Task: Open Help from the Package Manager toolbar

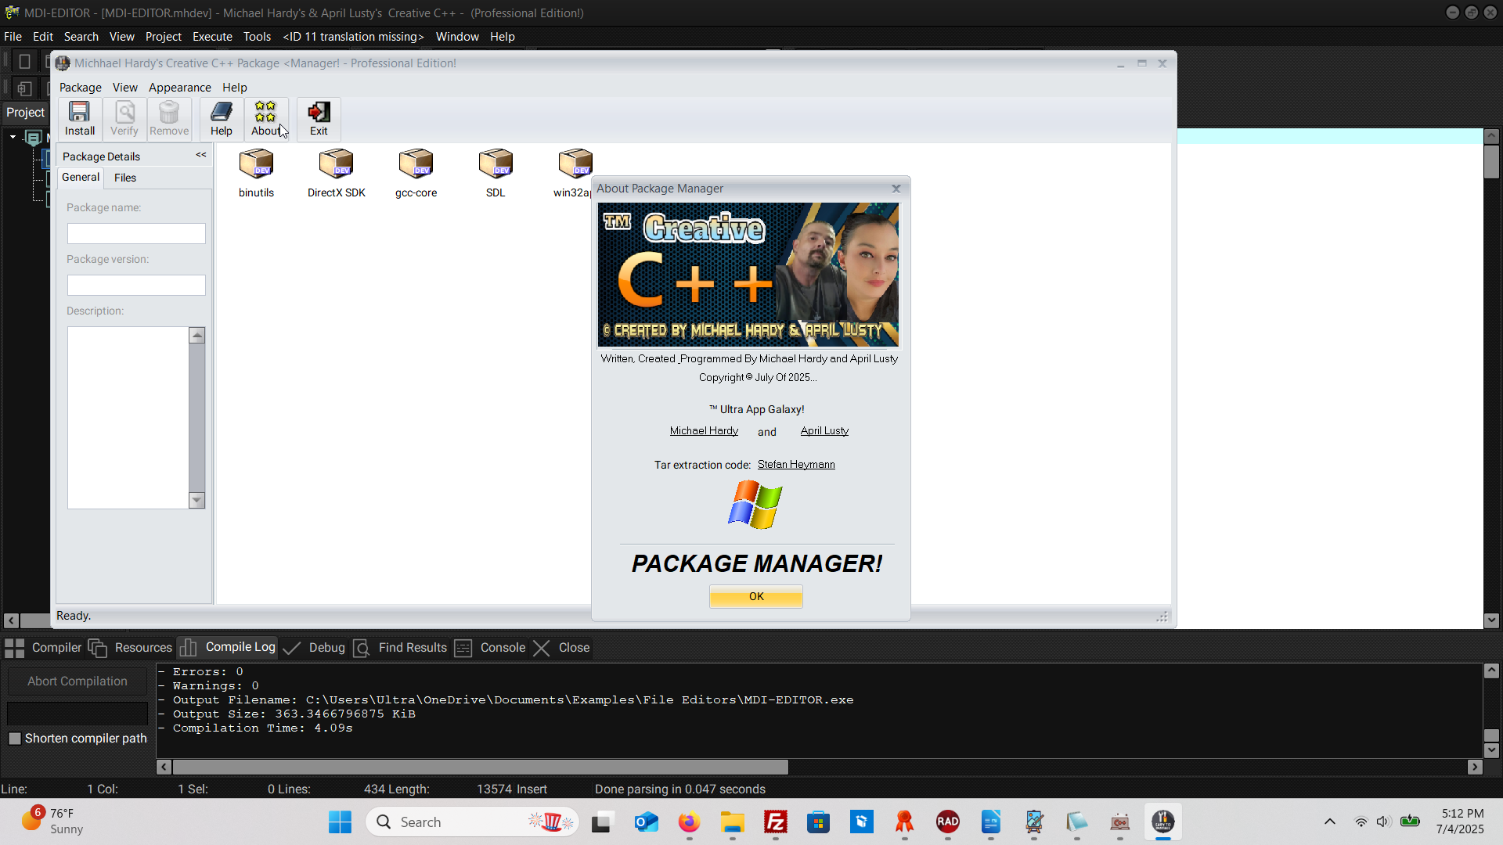Action: (222, 119)
